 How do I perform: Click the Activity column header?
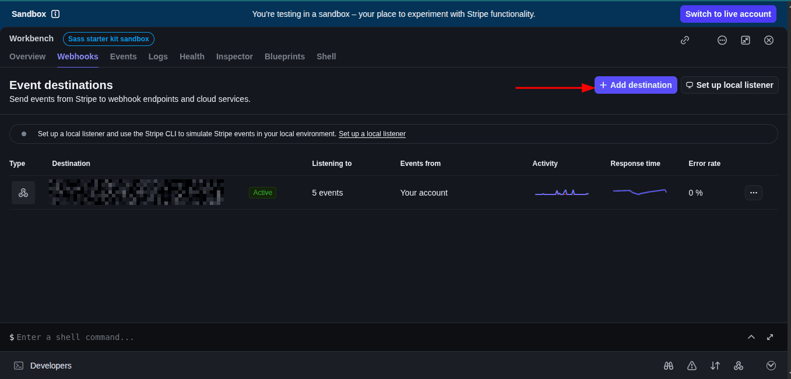pos(545,164)
